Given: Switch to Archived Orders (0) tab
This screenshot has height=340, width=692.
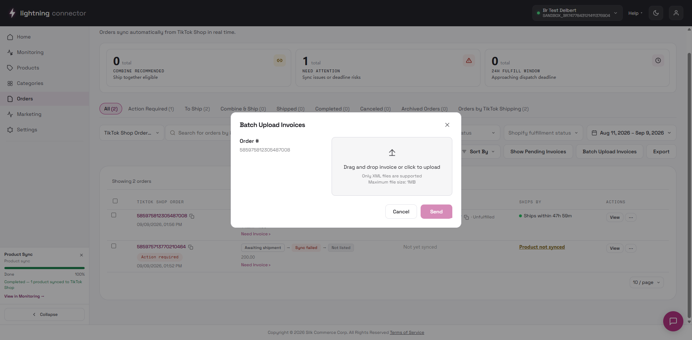Looking at the screenshot, I should pyautogui.click(x=425, y=109).
